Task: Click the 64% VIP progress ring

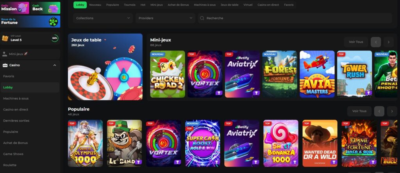Action: pyautogui.click(x=55, y=38)
